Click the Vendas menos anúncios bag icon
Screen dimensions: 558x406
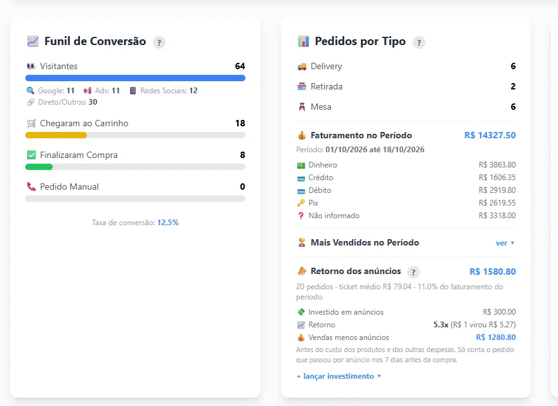301,337
